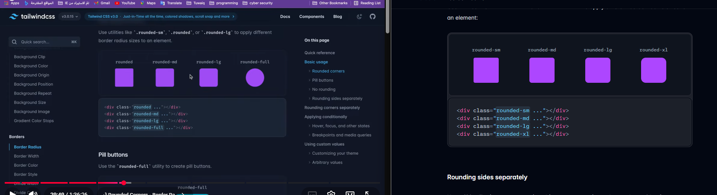Open Background Size in the sidebar

pyautogui.click(x=30, y=102)
